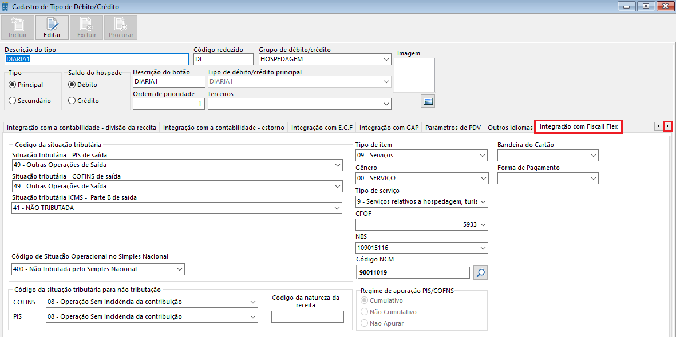Maximize the Cadastro window
Screen dimensions: 676x337
point(646,6)
